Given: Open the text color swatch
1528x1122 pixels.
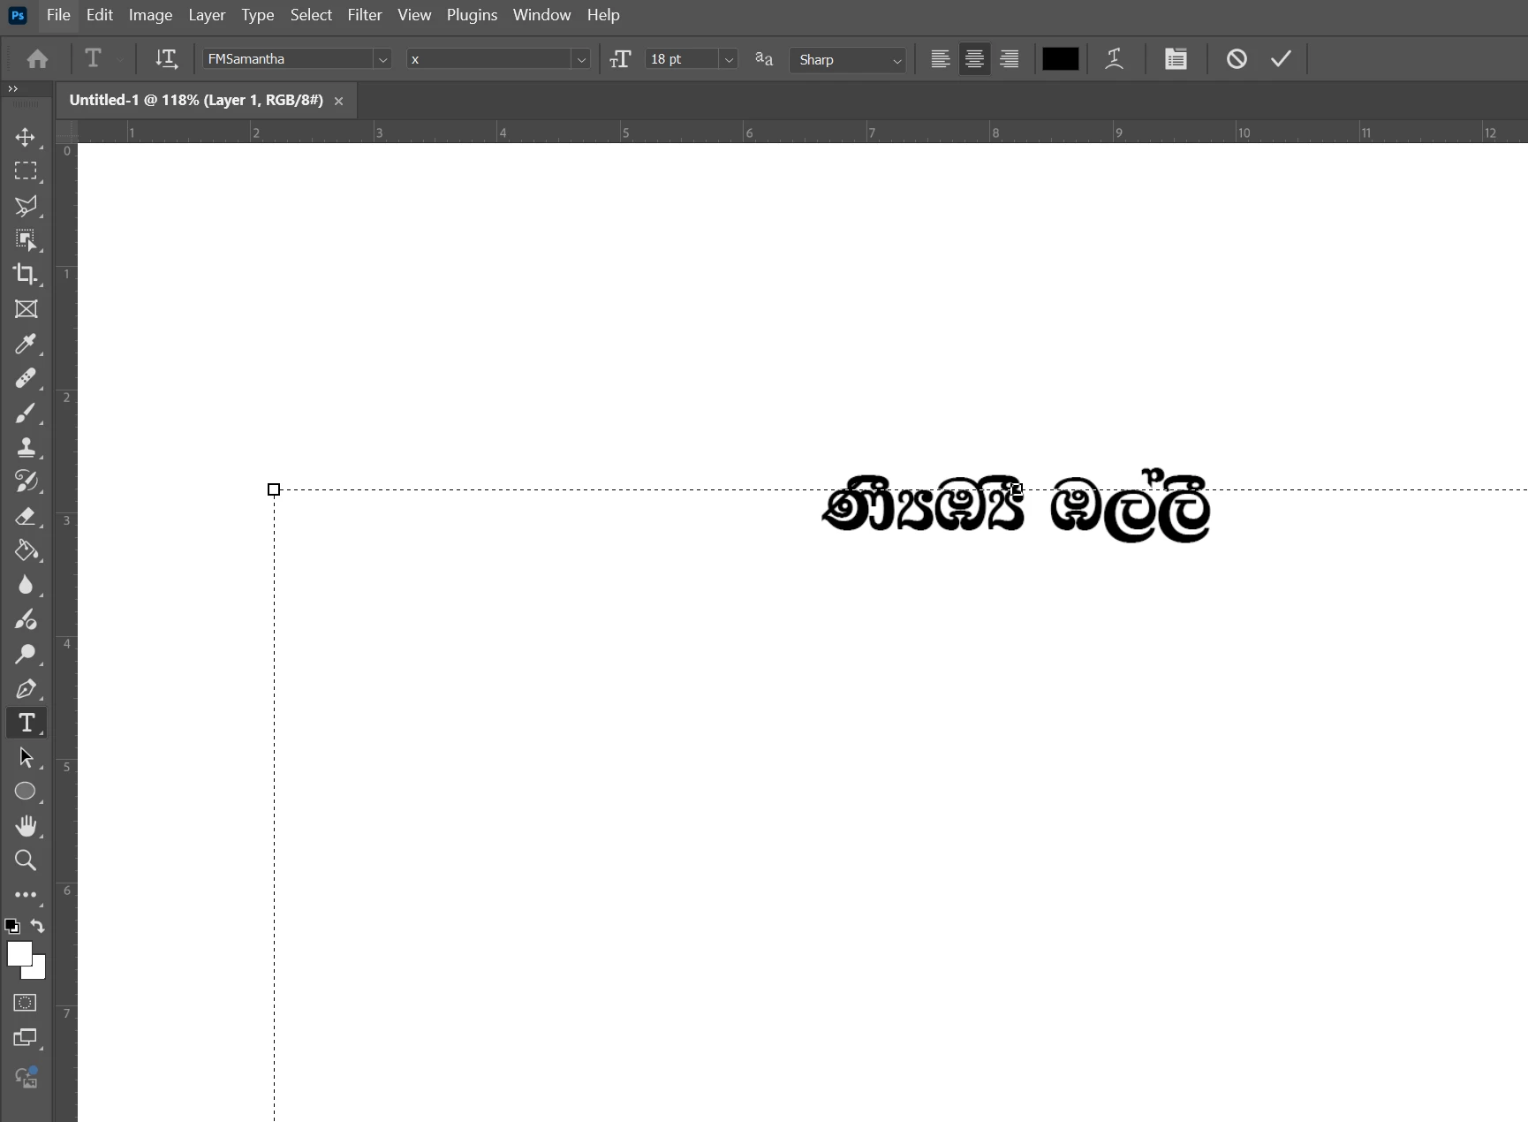Looking at the screenshot, I should [x=1060, y=59].
